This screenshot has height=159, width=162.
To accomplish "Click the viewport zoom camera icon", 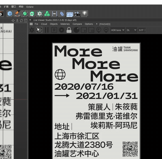I will [x=17, y=21].
